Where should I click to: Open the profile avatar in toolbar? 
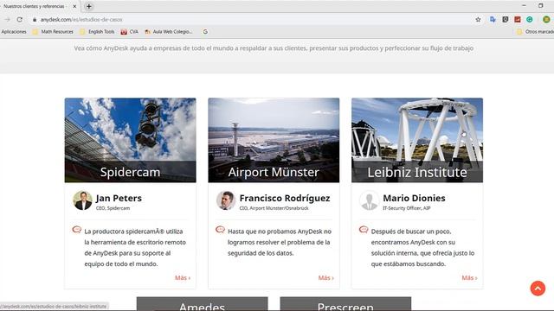tap(546, 20)
